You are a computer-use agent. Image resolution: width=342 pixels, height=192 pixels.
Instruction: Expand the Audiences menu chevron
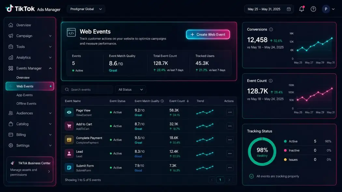(50, 113)
